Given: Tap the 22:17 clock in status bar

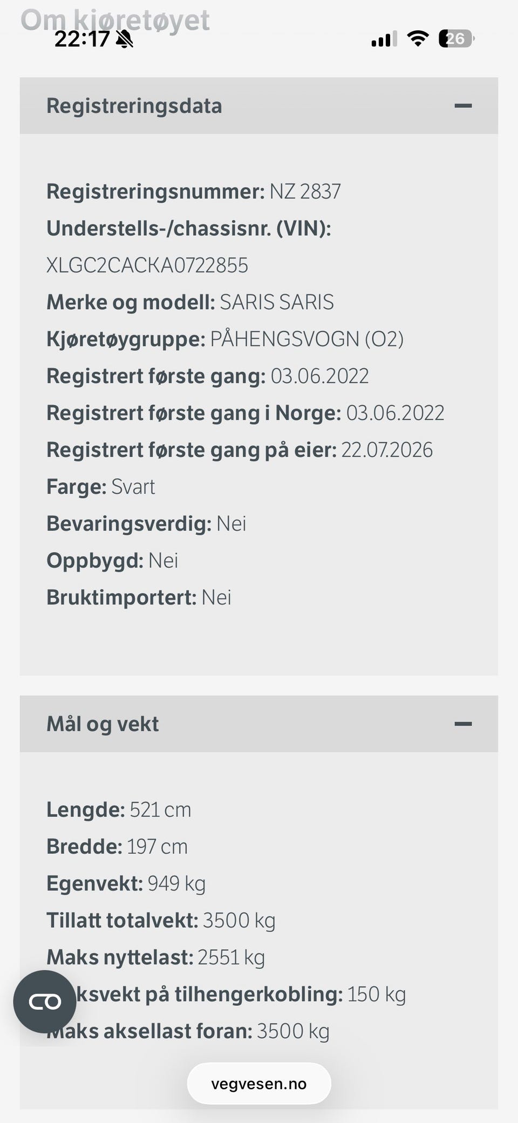Looking at the screenshot, I should pos(82,39).
